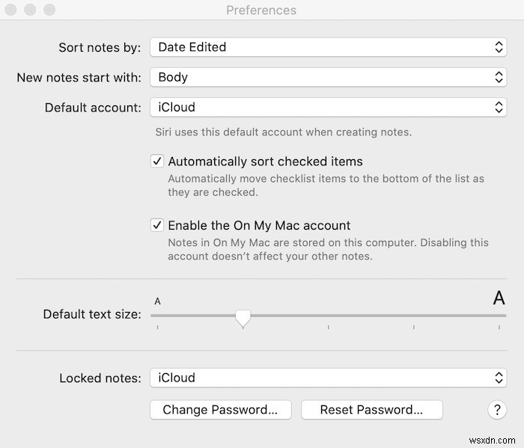Screen dimensions: 524x448
Task: Click the Siri uses this default account text
Action: [284, 132]
